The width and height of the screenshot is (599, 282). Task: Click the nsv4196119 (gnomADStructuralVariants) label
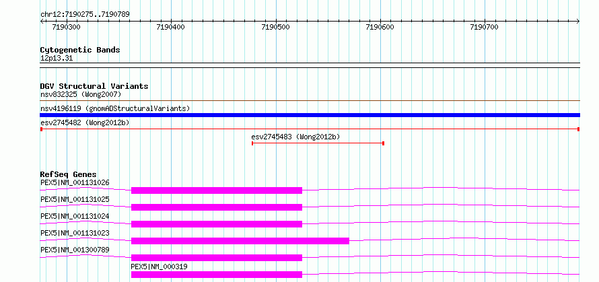(115, 108)
